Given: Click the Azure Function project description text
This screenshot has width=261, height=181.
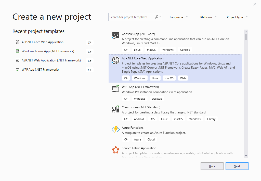Looking at the screenshot, I should click(154, 133).
